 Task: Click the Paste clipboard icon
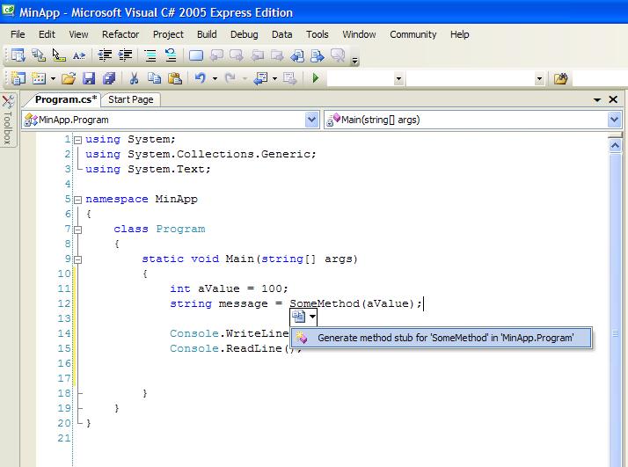pos(175,78)
